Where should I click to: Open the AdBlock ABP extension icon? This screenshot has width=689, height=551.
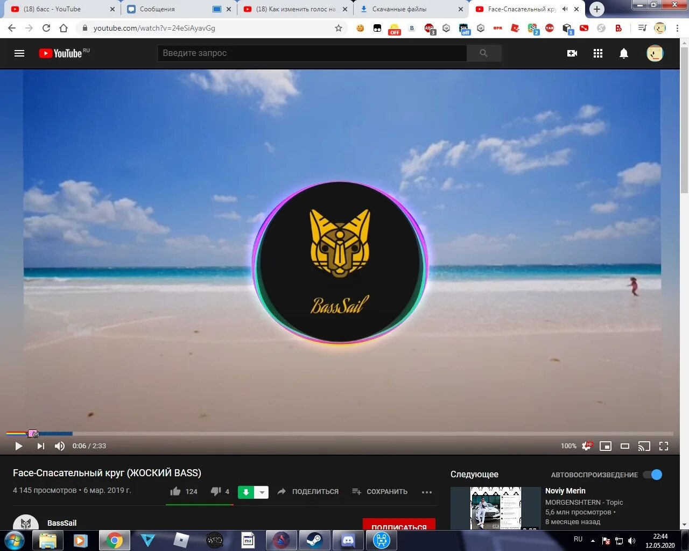click(x=430, y=29)
